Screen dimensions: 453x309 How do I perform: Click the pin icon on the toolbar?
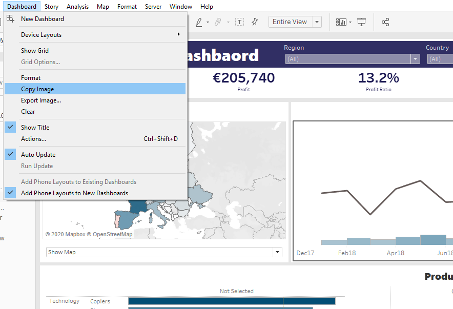click(255, 22)
